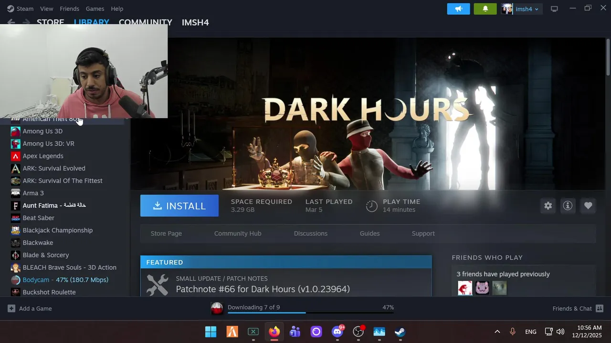Open the green notifications bell
Viewport: 611px width, 343px height.
pyautogui.click(x=485, y=9)
